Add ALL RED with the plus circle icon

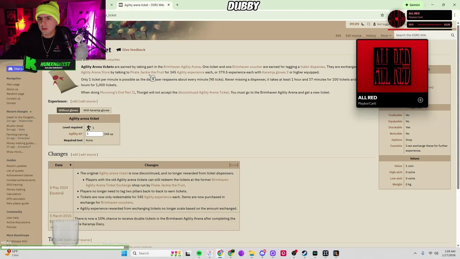pos(420,100)
